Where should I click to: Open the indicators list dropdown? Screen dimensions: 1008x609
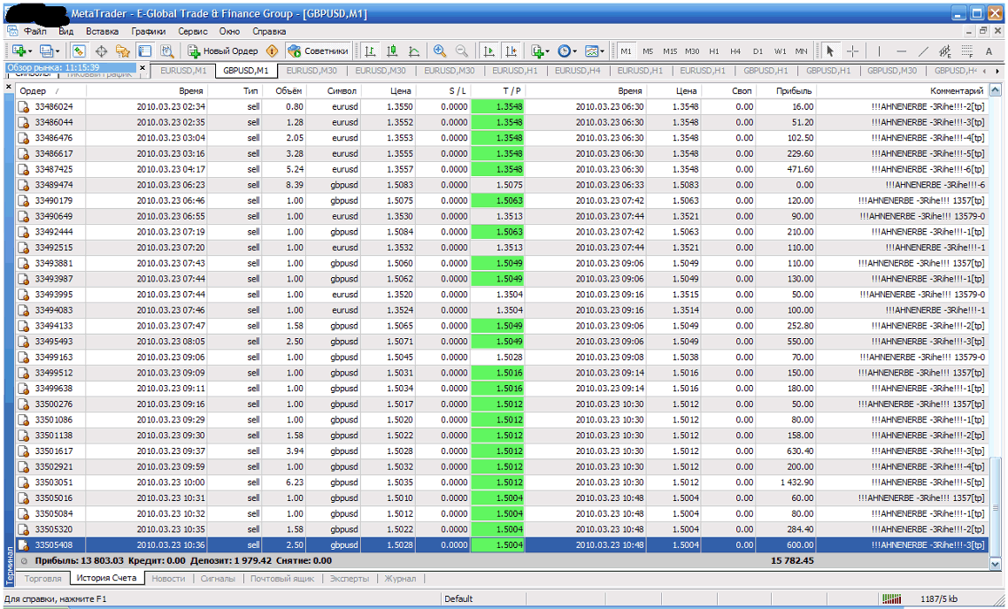click(540, 50)
